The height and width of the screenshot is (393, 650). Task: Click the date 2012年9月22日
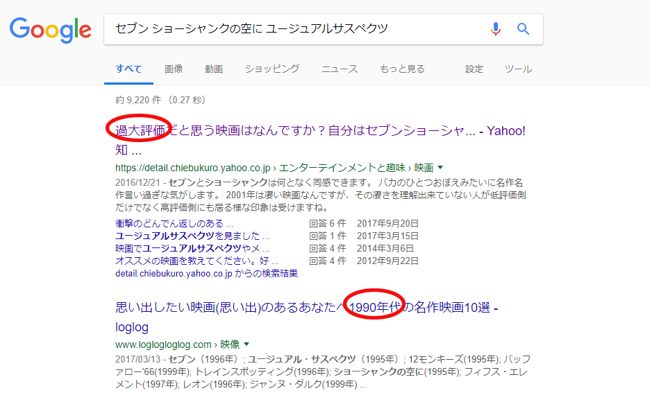[x=387, y=261]
